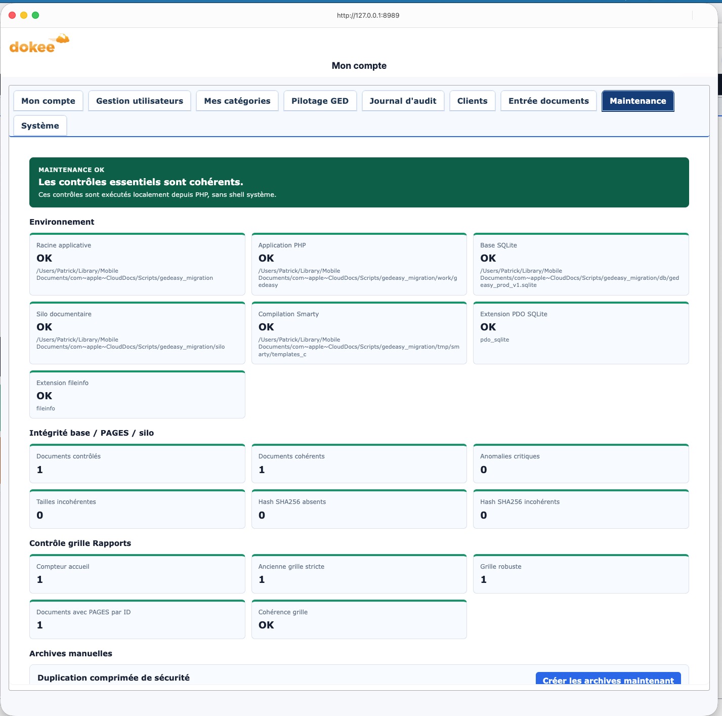Select the Clients tab
Image resolution: width=722 pixels, height=716 pixels.
tap(473, 101)
